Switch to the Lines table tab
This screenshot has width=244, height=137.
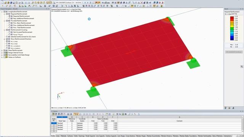pyautogui.click(x=58, y=136)
